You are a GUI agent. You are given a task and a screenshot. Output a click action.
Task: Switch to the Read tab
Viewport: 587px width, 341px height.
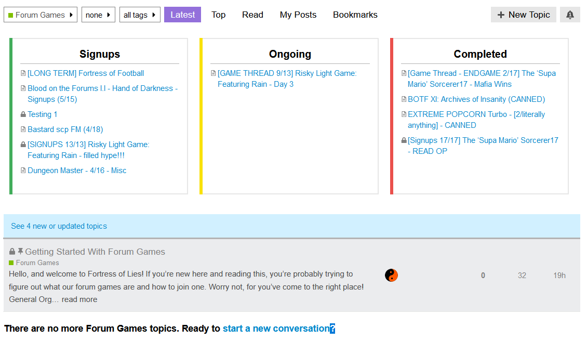point(252,15)
